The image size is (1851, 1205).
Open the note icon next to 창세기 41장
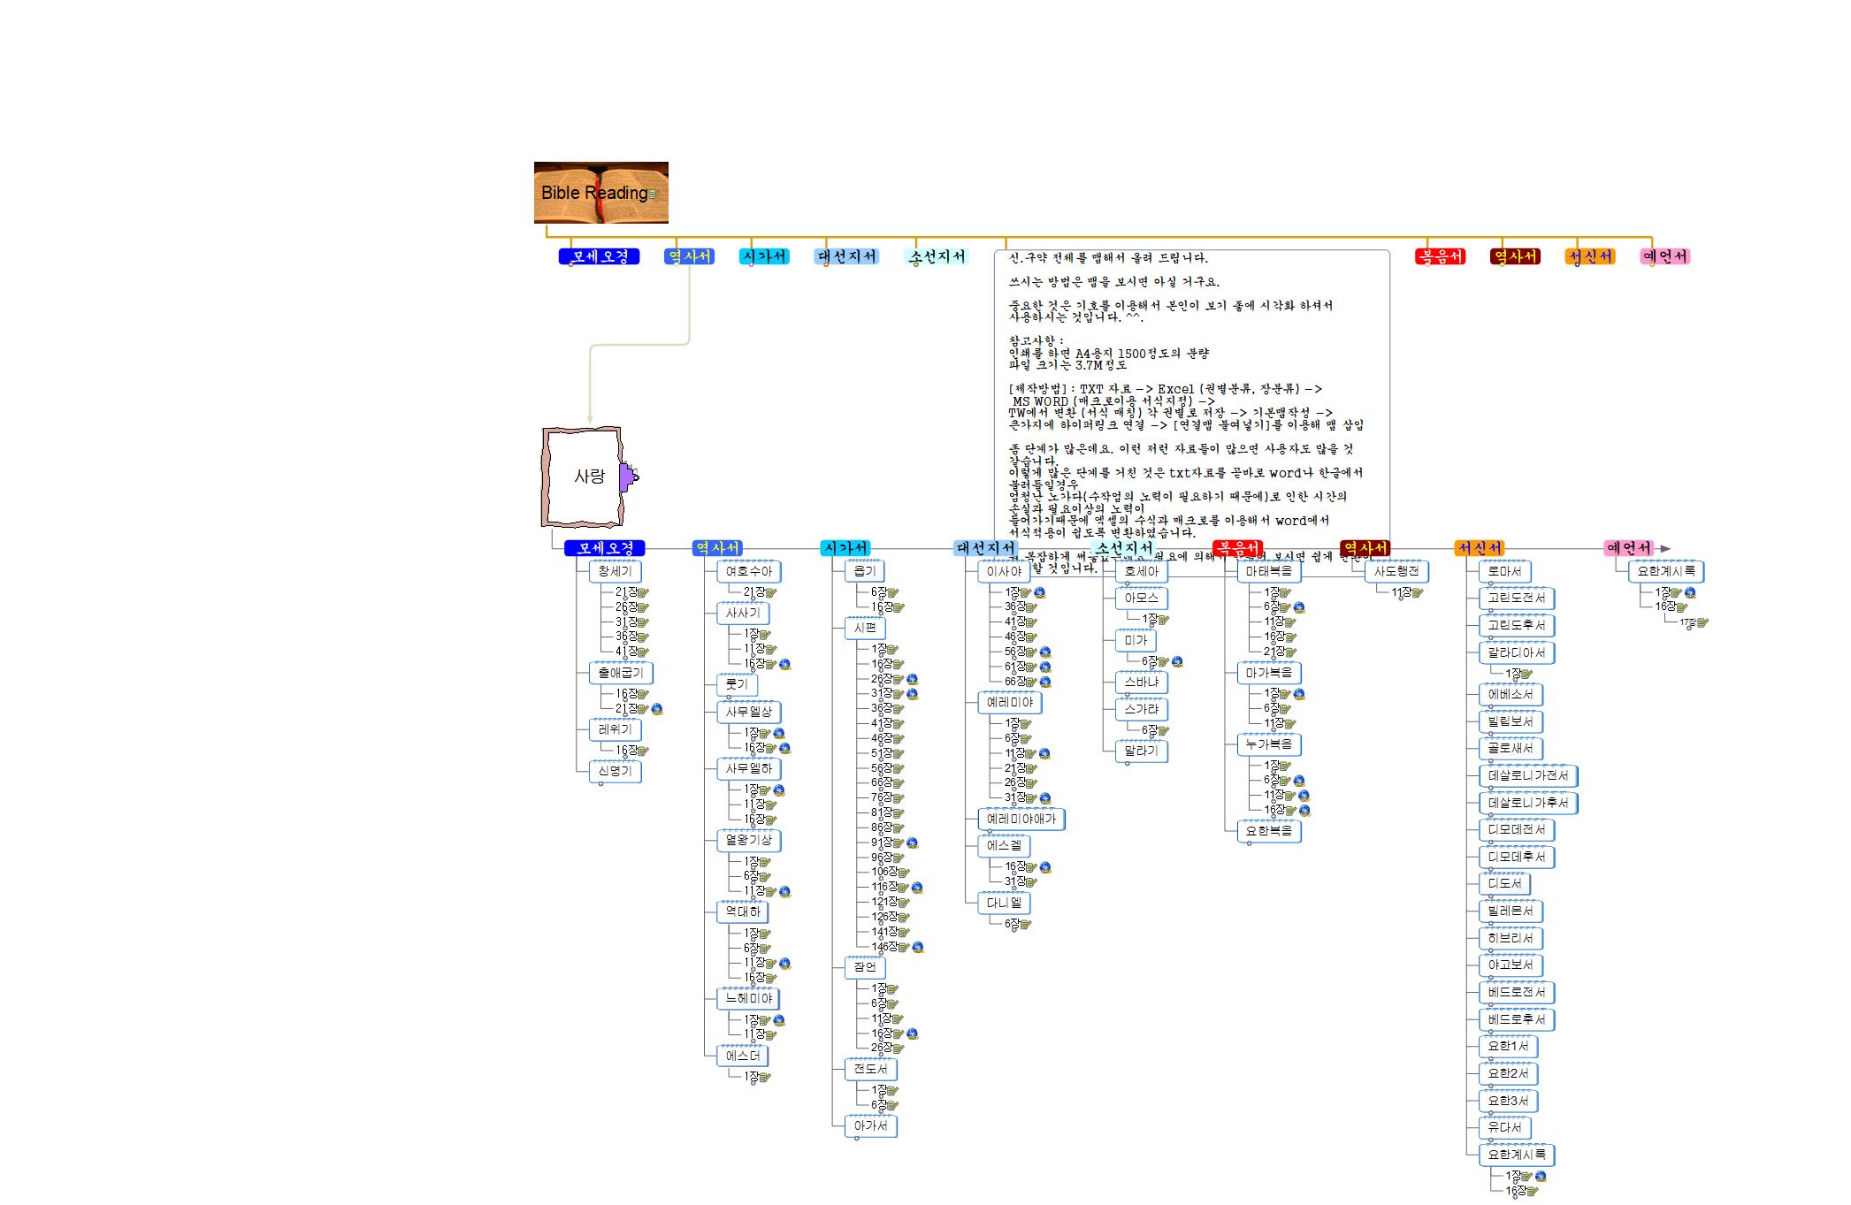click(x=644, y=652)
